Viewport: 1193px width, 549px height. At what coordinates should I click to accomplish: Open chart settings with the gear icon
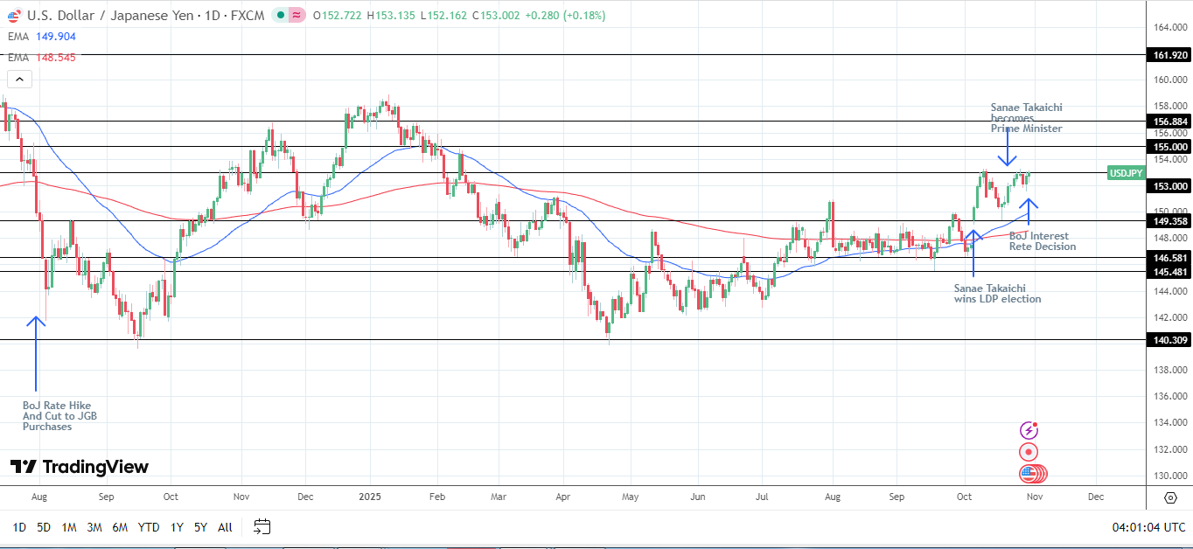(1170, 498)
